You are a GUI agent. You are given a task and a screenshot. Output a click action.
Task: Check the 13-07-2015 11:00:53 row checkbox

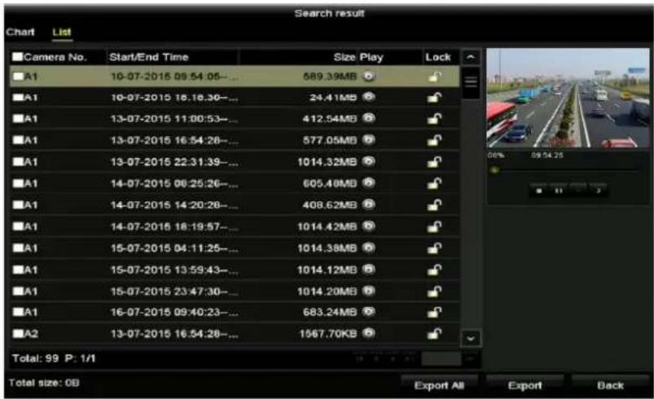(x=18, y=119)
